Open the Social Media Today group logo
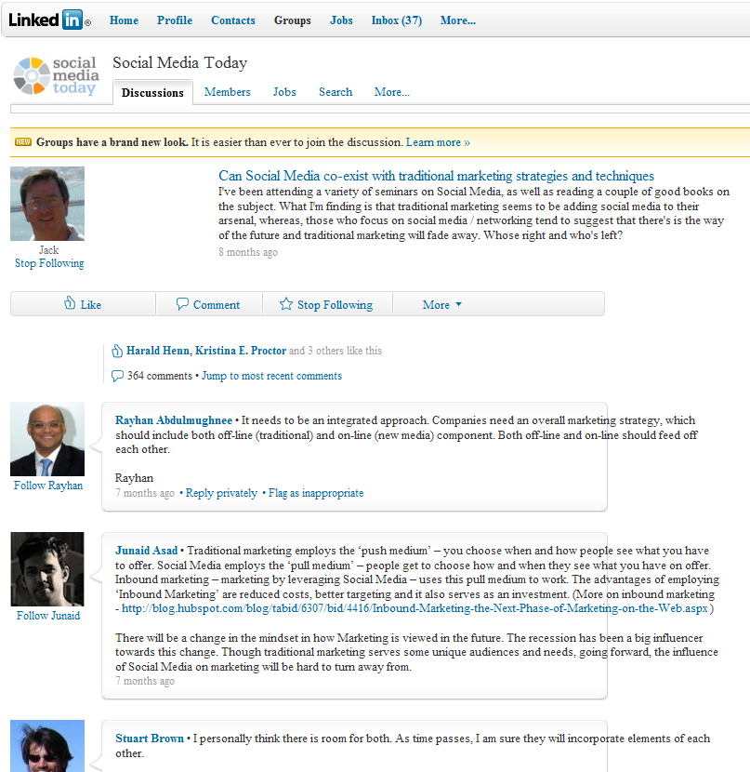750x772 pixels. click(56, 75)
